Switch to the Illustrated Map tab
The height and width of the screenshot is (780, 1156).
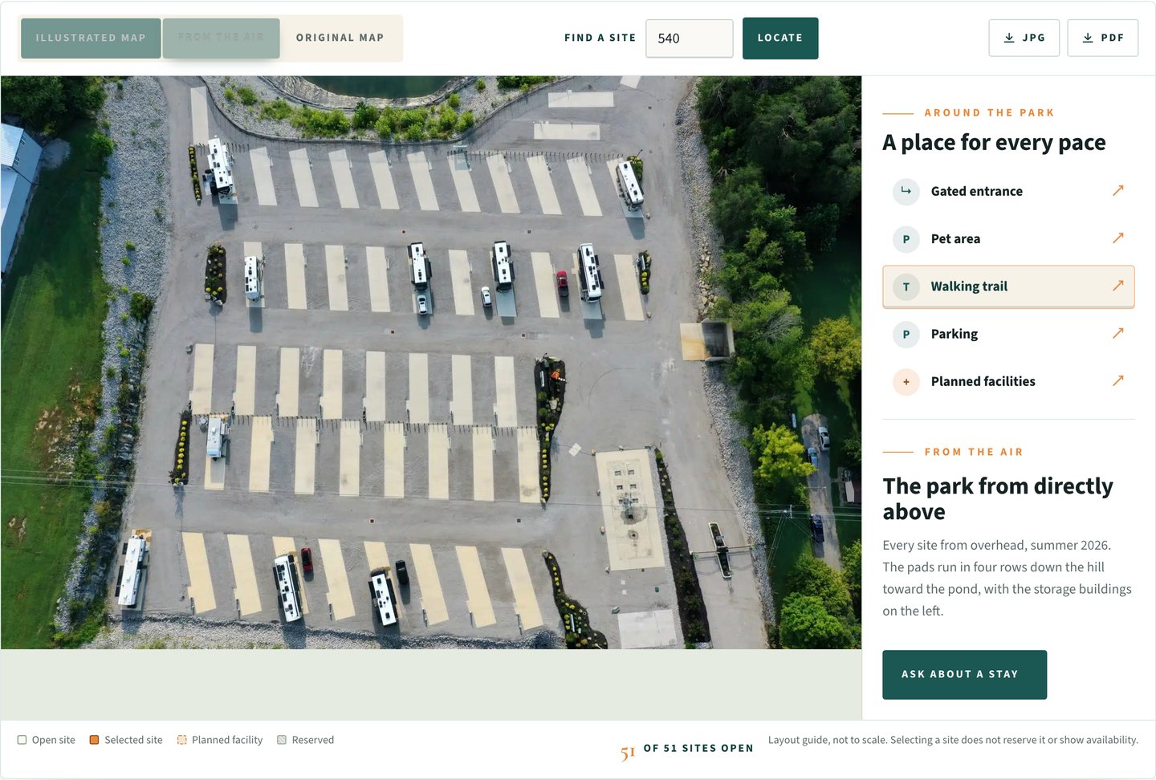click(x=91, y=38)
